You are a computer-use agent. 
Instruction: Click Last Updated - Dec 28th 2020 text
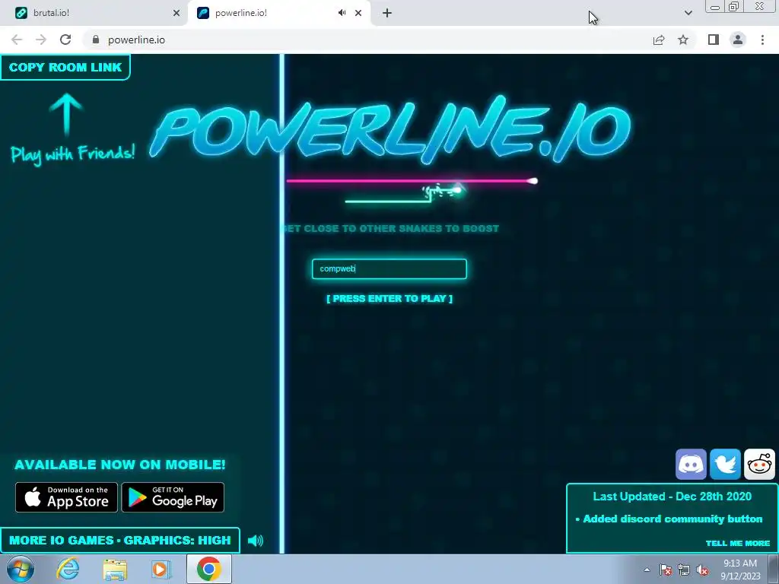(672, 496)
